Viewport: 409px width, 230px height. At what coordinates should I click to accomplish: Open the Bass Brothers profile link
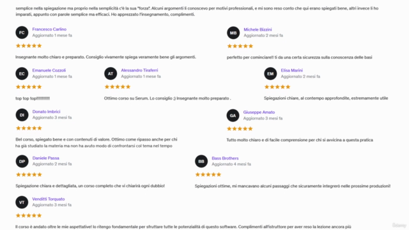click(x=225, y=158)
